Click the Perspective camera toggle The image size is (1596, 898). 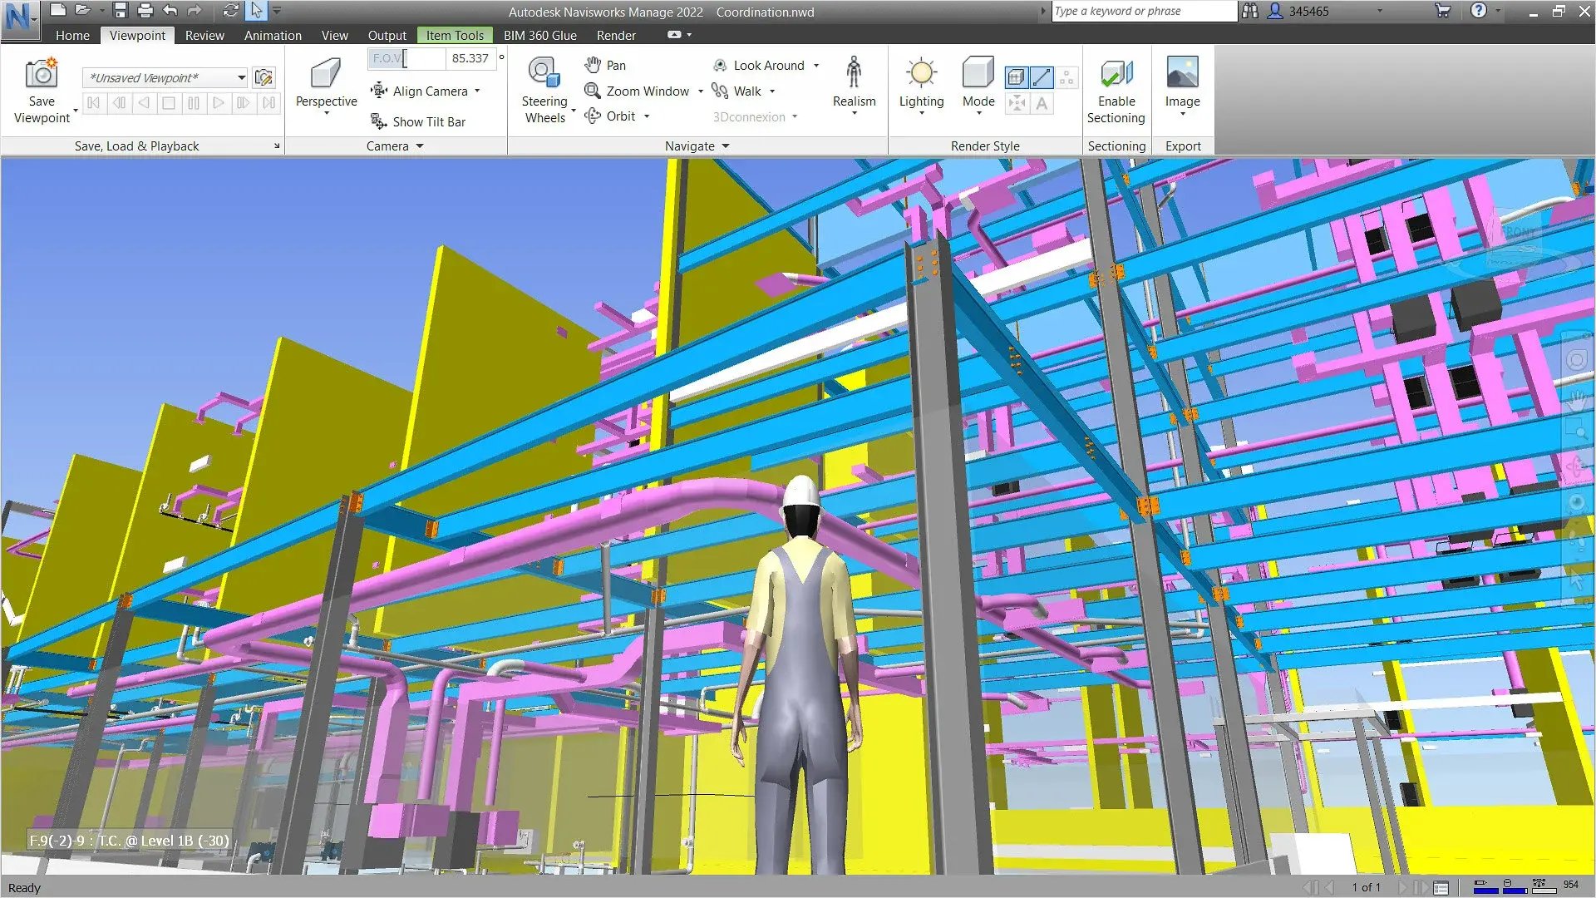coord(324,90)
